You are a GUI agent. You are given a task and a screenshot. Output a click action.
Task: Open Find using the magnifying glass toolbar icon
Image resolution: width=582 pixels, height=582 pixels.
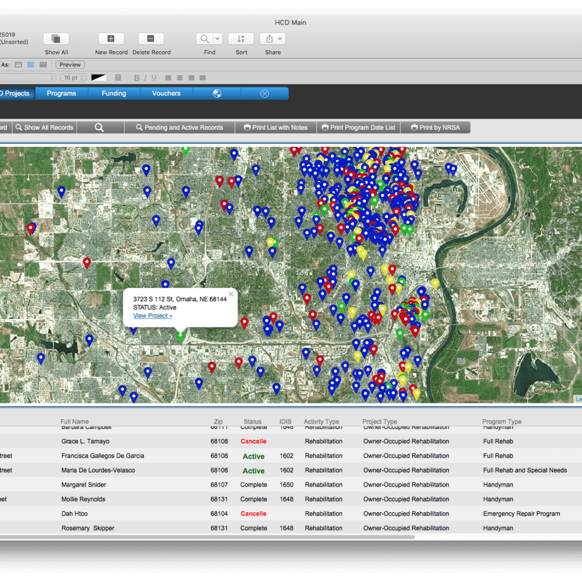pos(205,39)
